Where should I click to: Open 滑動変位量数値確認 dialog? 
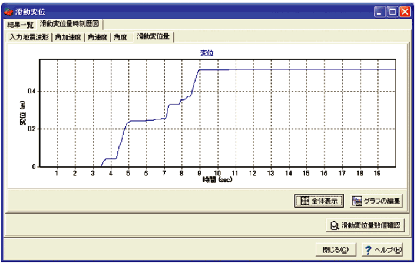pos(365,225)
